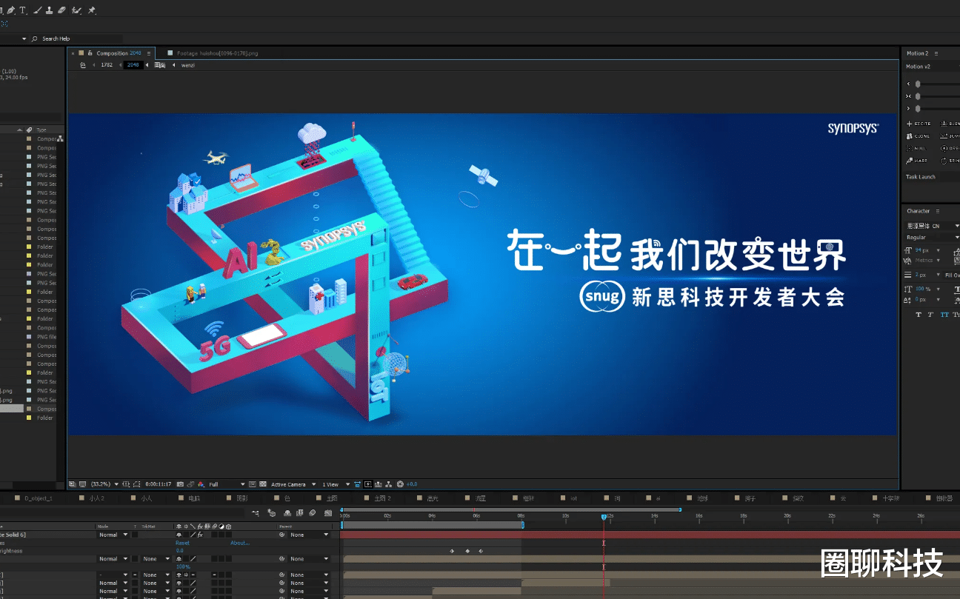
Task: Toggle the transparency grid in the viewer
Action: point(261,484)
